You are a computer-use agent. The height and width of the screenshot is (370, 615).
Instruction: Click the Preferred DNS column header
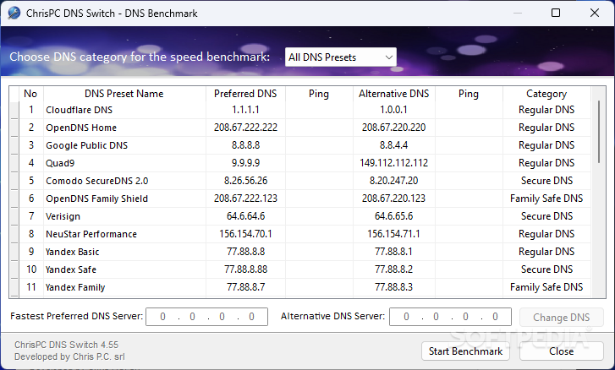click(x=245, y=94)
